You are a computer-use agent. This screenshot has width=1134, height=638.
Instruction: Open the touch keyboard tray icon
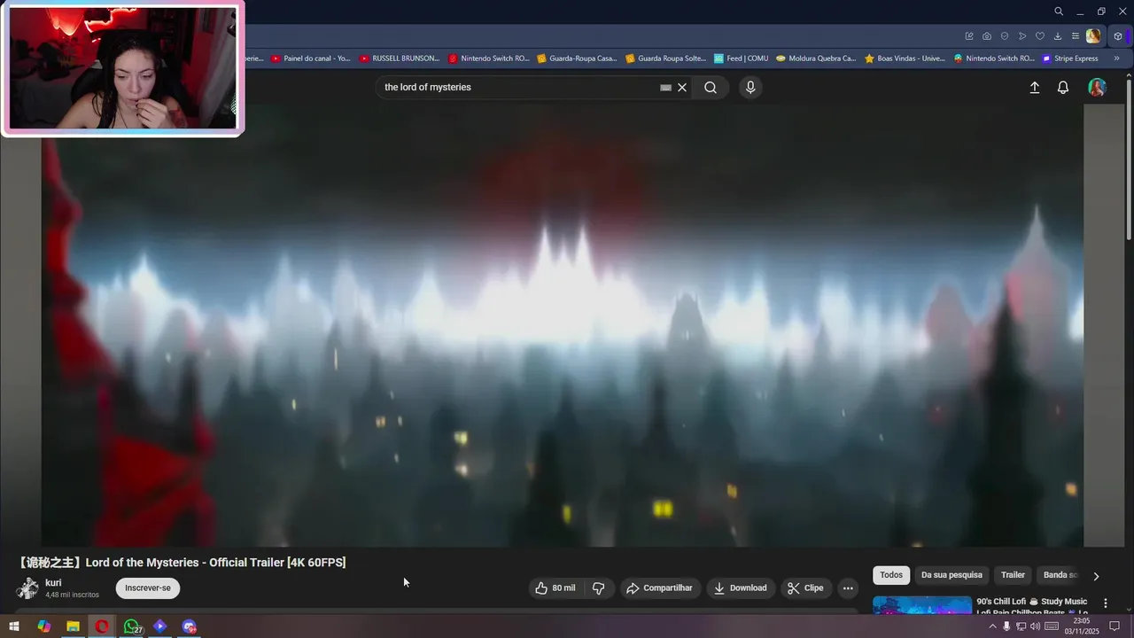click(1052, 626)
